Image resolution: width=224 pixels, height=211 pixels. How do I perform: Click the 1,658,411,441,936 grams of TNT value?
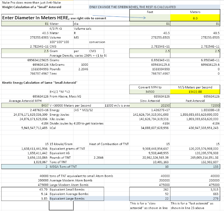34,148
